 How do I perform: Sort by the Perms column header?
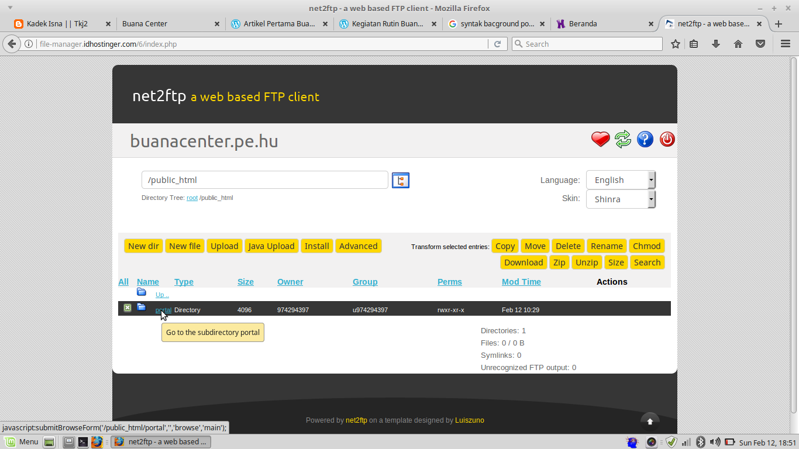tap(450, 282)
